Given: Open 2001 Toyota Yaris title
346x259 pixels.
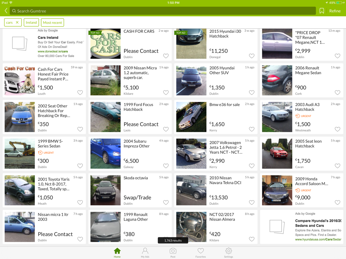Looking at the screenshot, I should click(54, 184).
